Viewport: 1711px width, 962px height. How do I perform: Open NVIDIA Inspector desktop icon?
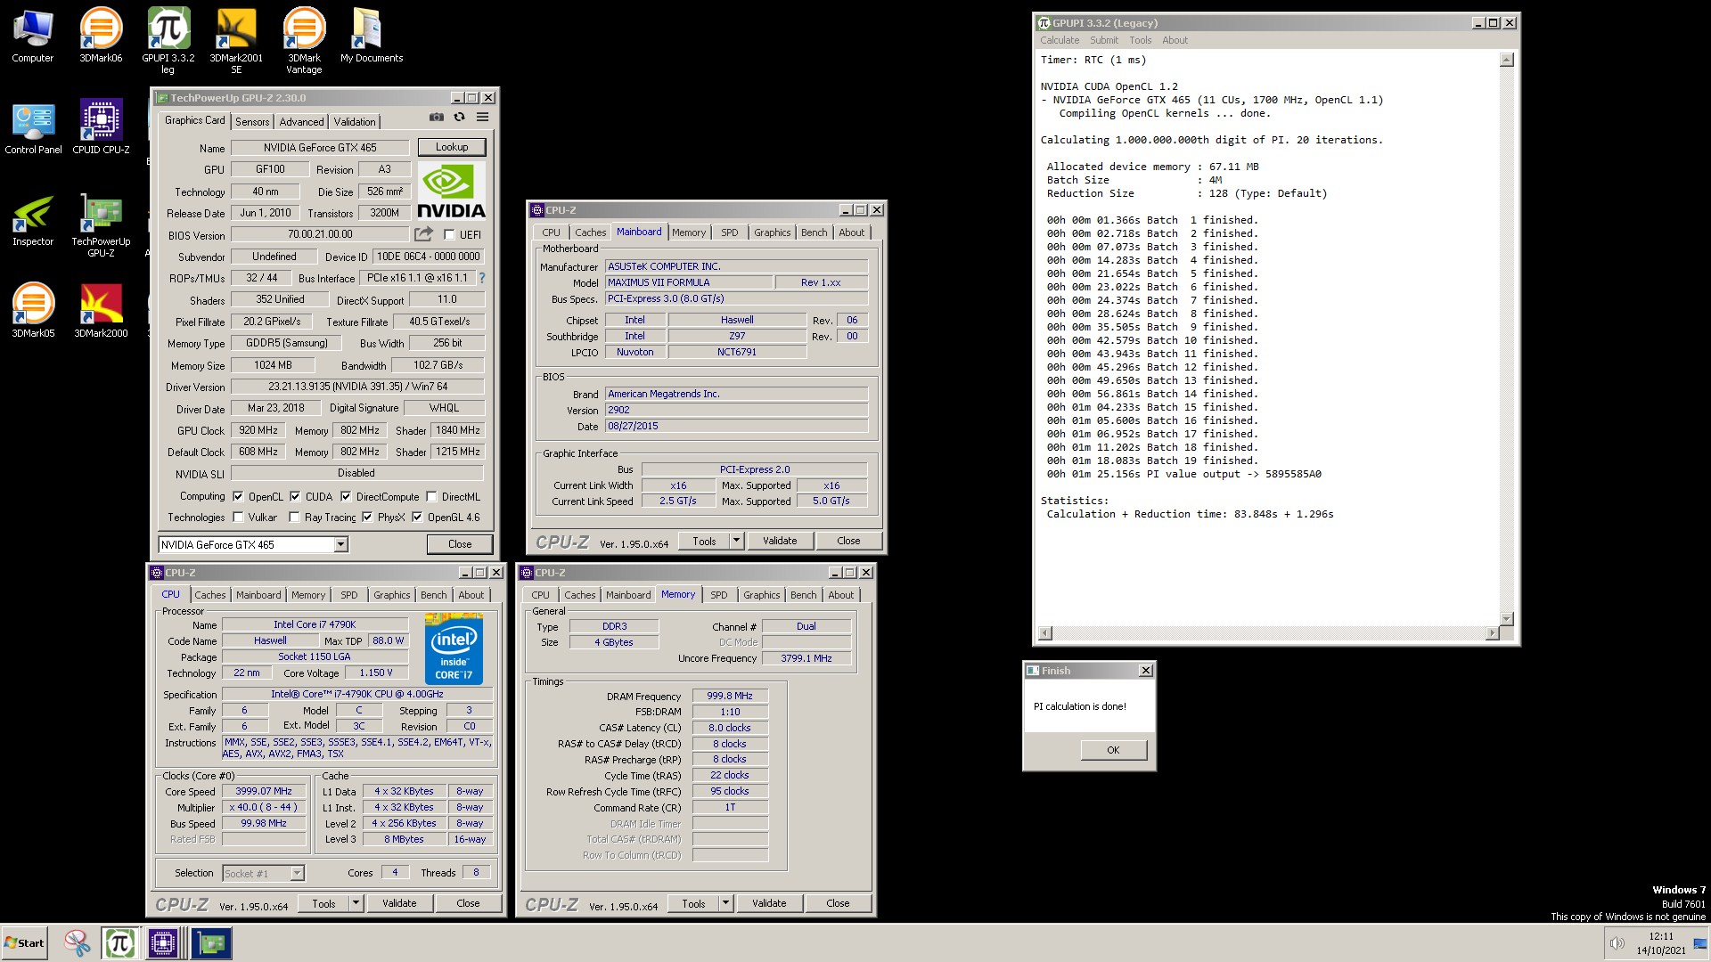tap(33, 219)
